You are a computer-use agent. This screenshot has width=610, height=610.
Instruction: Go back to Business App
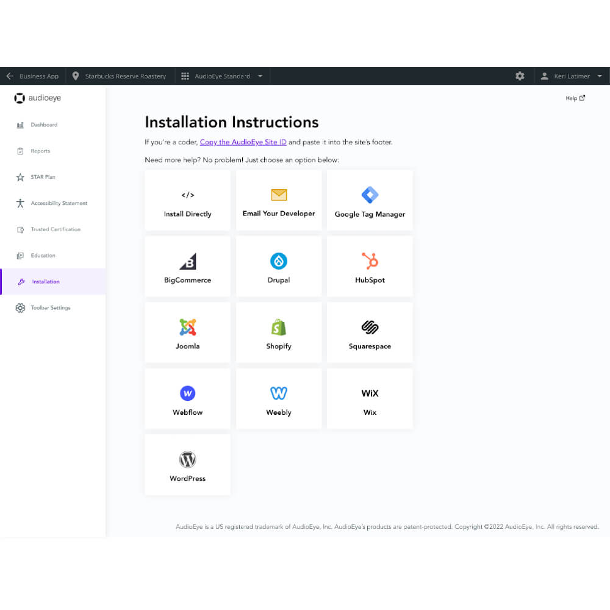click(33, 76)
